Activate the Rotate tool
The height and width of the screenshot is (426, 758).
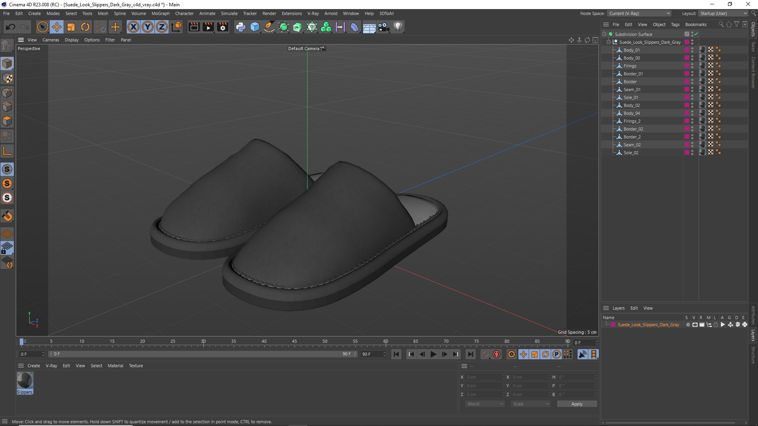click(85, 27)
